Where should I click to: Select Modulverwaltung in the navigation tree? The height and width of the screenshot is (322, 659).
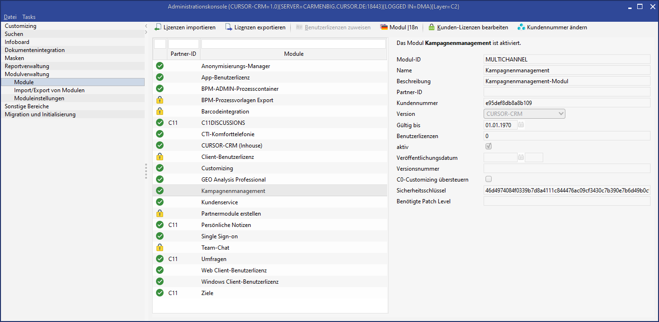(27, 74)
